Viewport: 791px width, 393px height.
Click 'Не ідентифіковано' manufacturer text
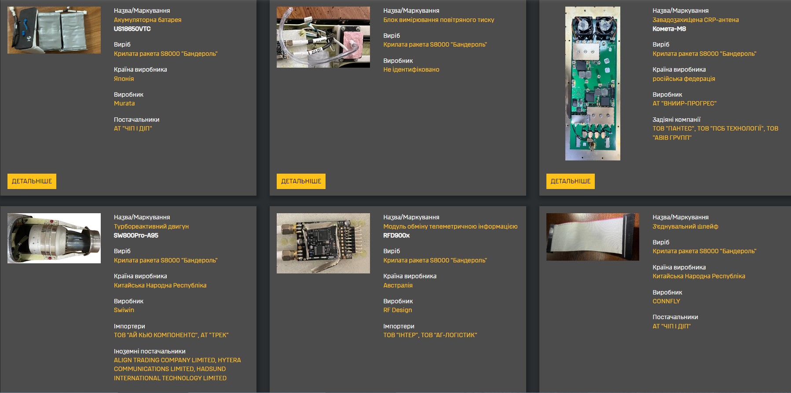click(x=411, y=69)
